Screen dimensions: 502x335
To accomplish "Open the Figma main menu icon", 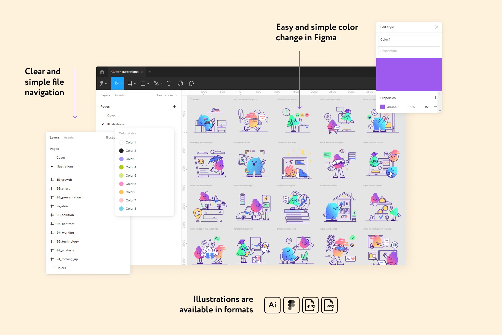I will [x=101, y=83].
